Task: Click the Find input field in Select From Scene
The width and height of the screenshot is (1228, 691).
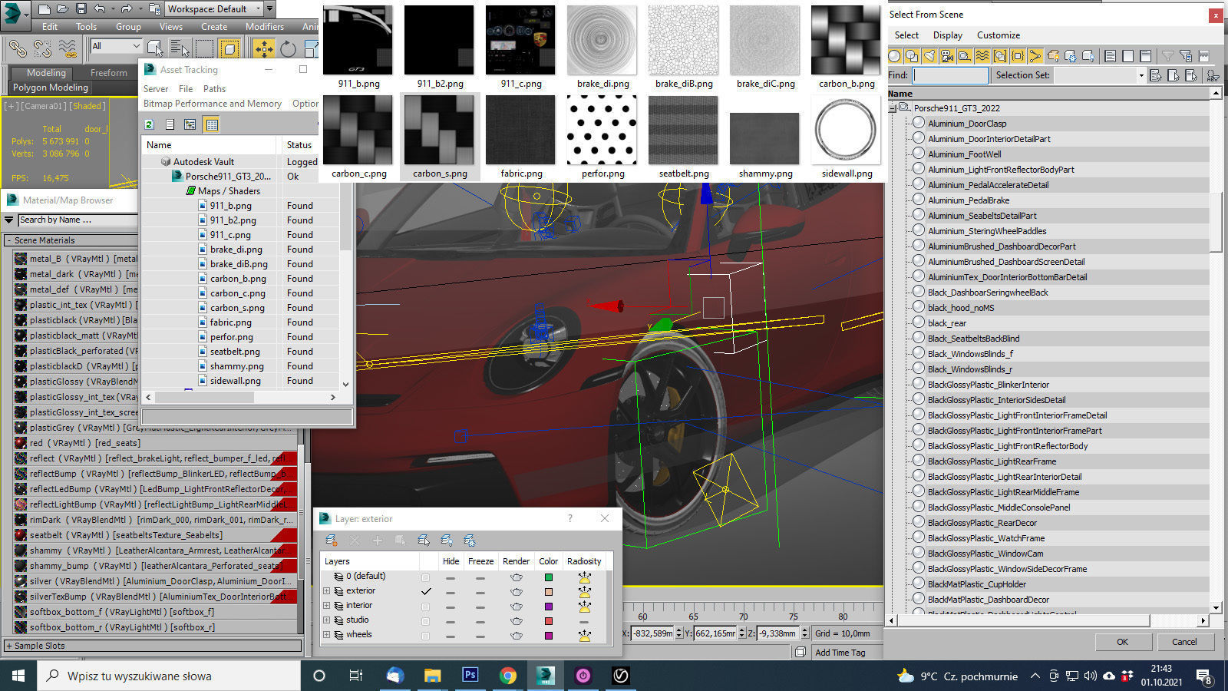Action: tap(950, 75)
